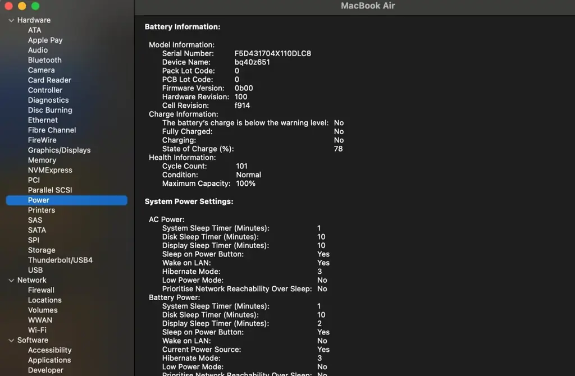
Task: Open Firewall under Network
Action: [41, 290]
